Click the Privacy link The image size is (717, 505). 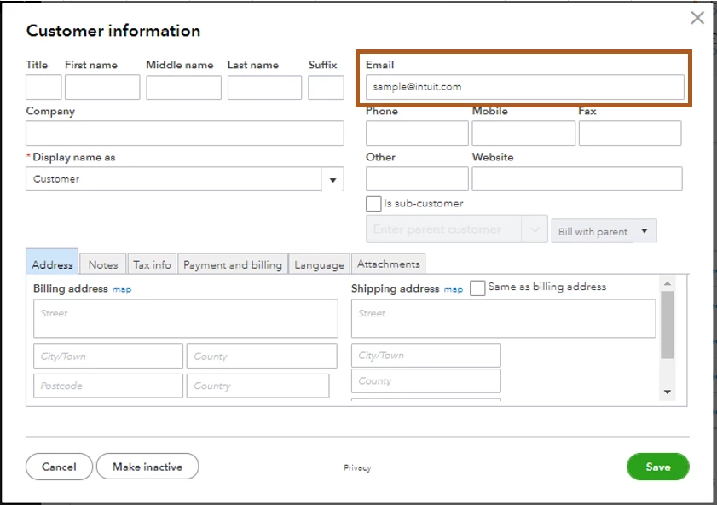[x=357, y=468]
